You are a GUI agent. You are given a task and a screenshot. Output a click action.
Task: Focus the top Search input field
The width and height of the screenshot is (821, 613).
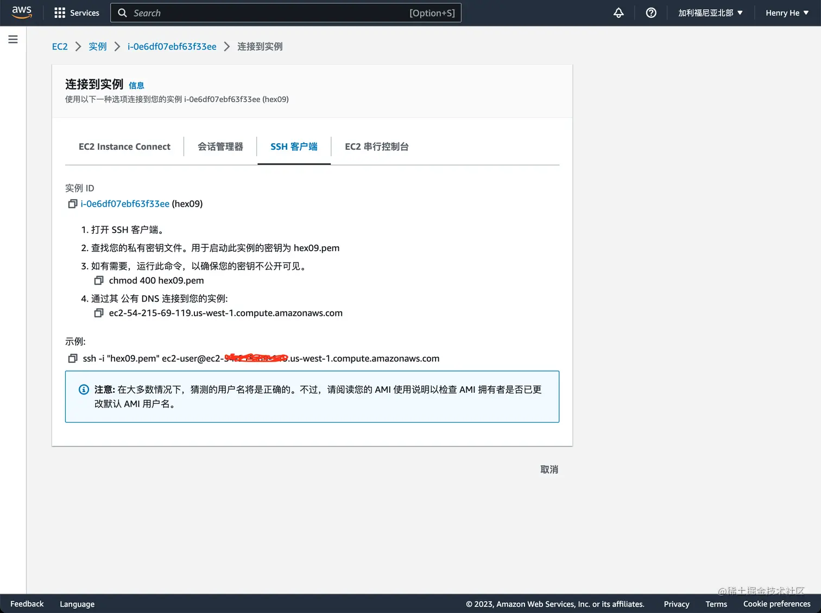tap(286, 13)
